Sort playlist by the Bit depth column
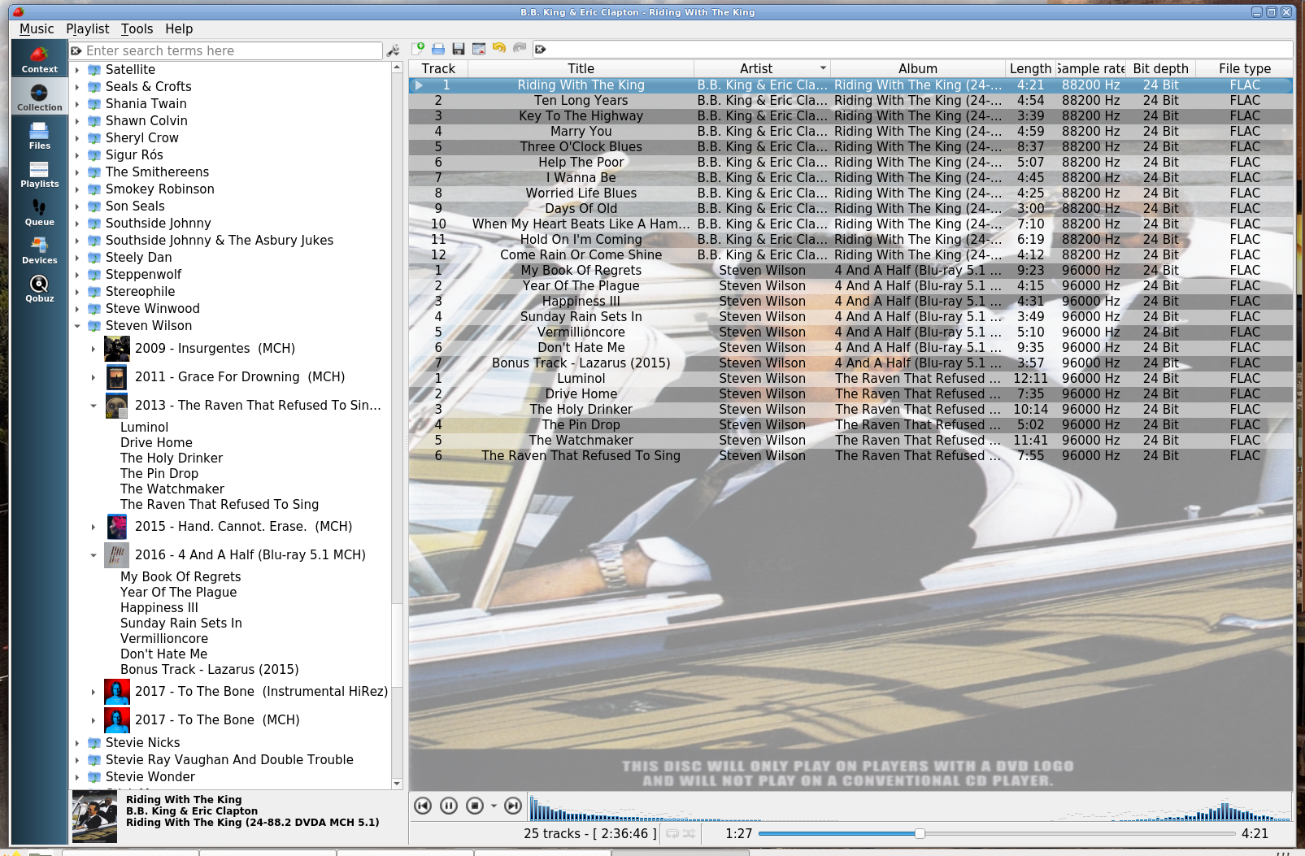The width and height of the screenshot is (1305, 856). point(1160,68)
